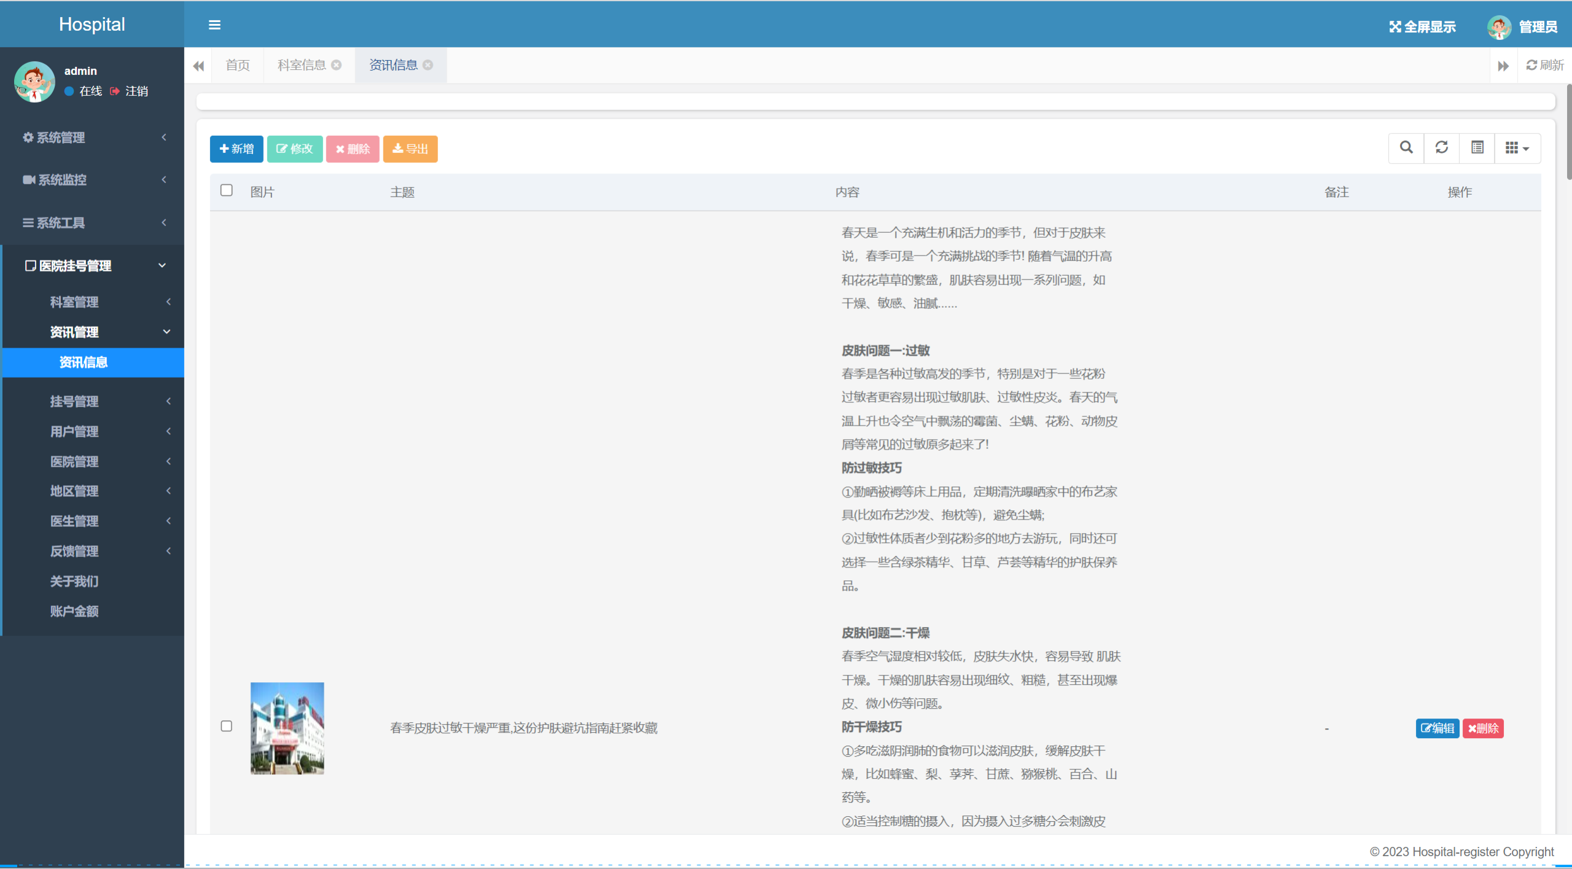Click the hamburger sidebar toggle icon
This screenshot has height=869, width=1572.
tap(214, 25)
